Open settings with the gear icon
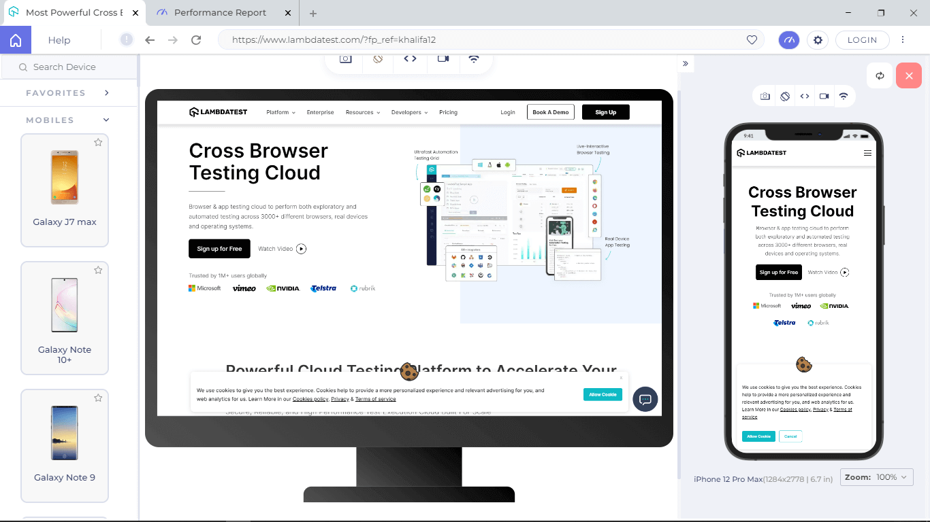Screen dimensions: 930x522 point(818,40)
